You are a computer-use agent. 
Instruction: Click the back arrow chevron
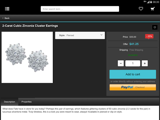click(x=3, y=18)
